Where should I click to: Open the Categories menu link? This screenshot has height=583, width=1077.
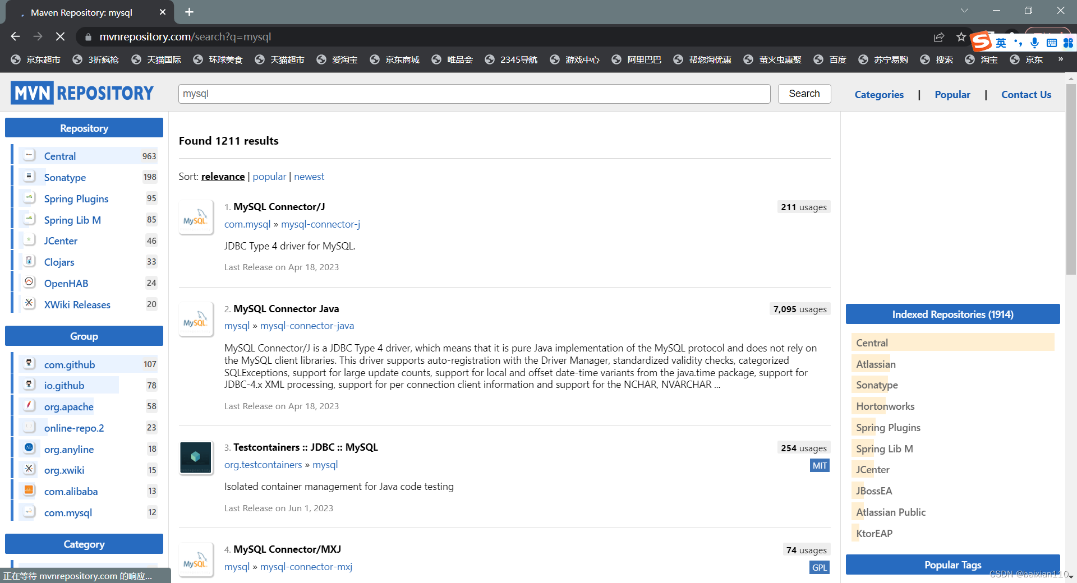(x=879, y=94)
